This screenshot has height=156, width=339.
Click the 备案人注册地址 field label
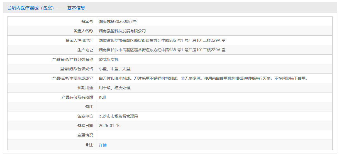pyautogui.click(x=79, y=40)
